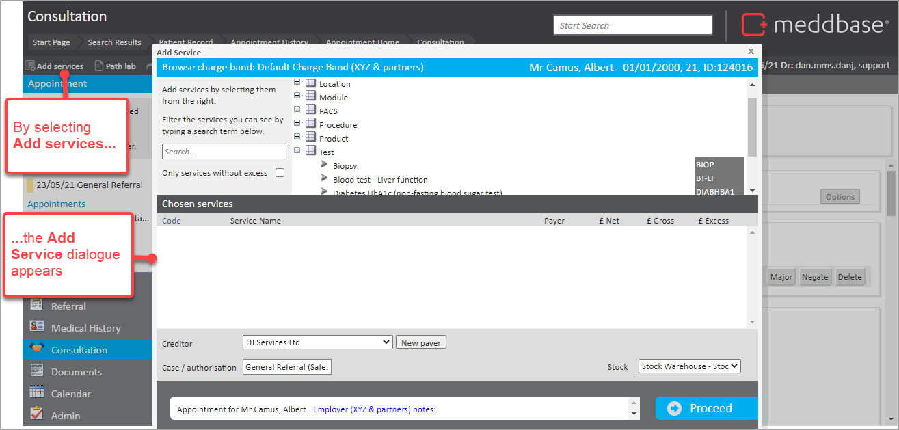899x430 pixels.
Task: Click the Referral sidebar icon
Action: click(37, 306)
